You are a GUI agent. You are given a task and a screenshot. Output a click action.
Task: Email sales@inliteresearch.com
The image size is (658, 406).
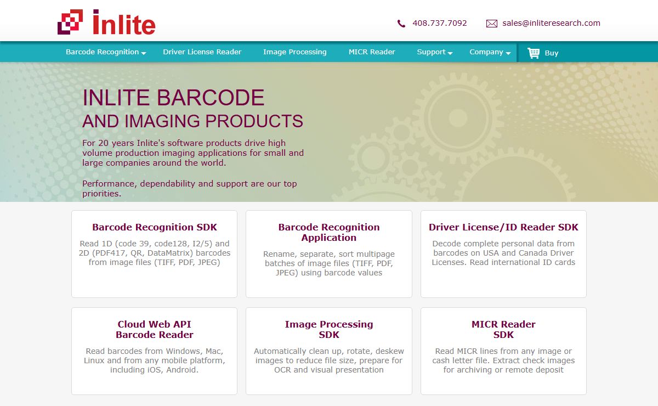(x=551, y=23)
